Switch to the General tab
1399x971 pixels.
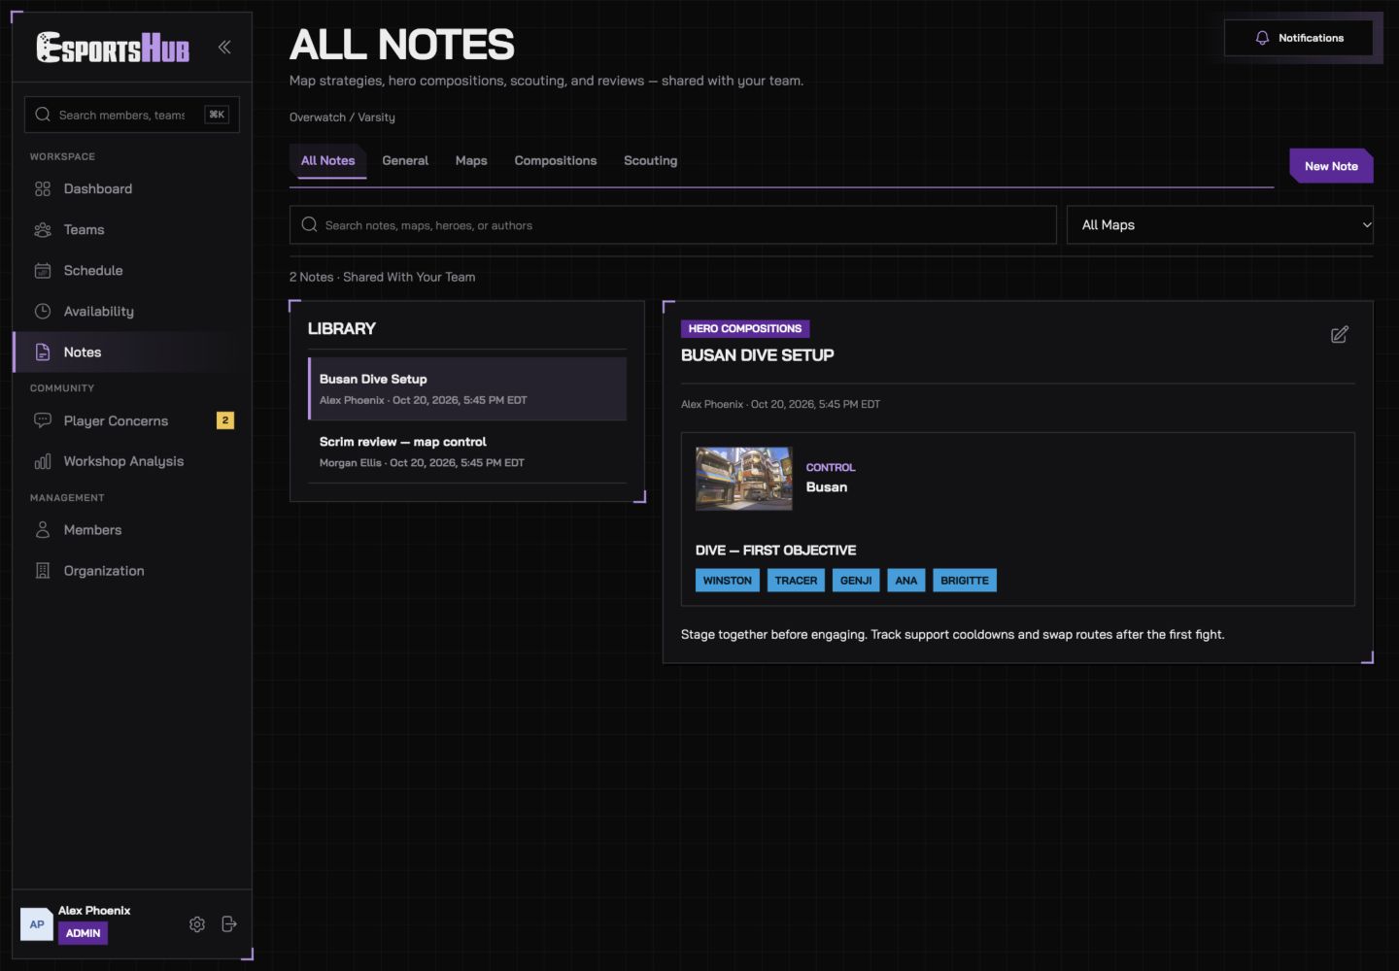pos(405,160)
